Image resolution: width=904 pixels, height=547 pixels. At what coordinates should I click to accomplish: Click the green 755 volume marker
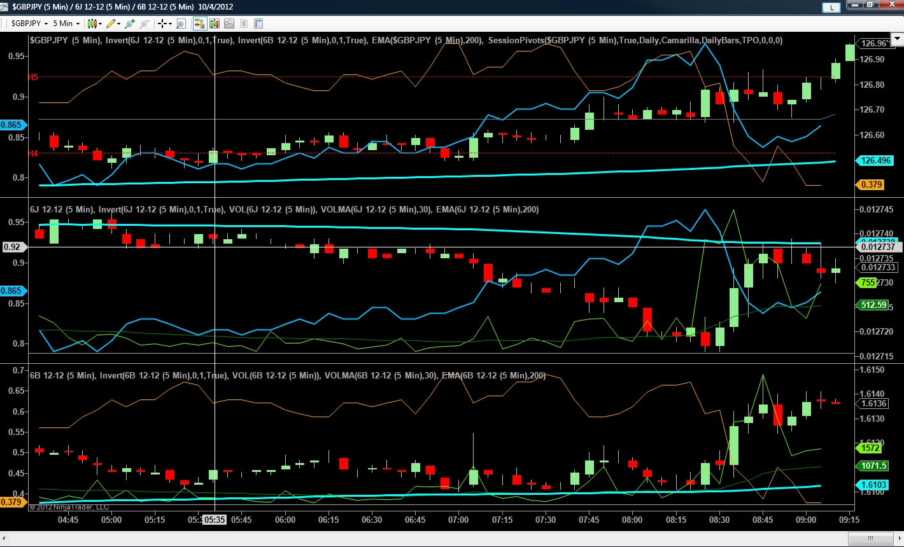pyautogui.click(x=867, y=282)
